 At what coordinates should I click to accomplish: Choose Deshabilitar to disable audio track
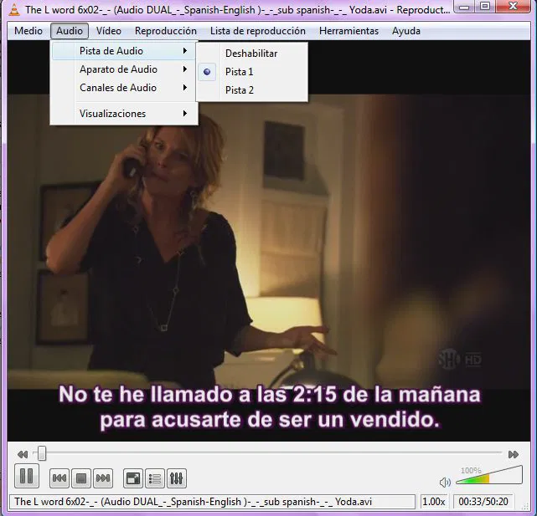pos(250,54)
